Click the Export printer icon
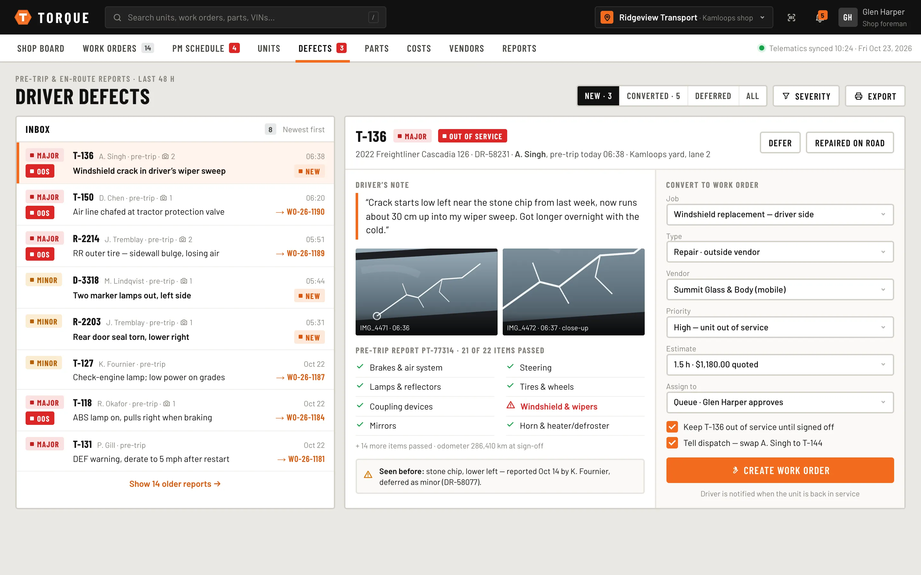 858,96
